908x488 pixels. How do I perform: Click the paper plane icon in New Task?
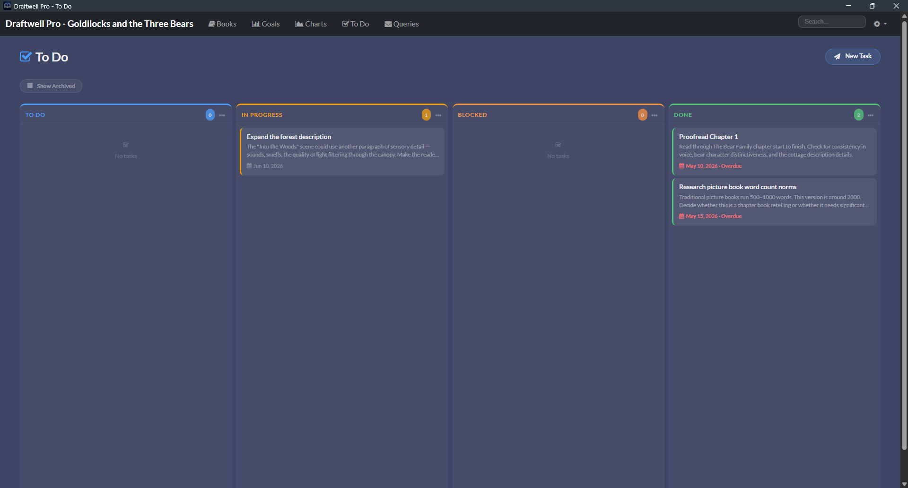tap(837, 56)
